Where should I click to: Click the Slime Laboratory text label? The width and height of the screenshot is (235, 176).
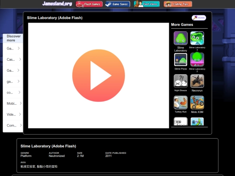point(181,49)
